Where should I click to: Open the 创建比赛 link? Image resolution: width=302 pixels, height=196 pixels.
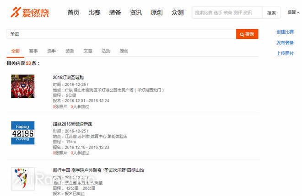click(x=285, y=32)
